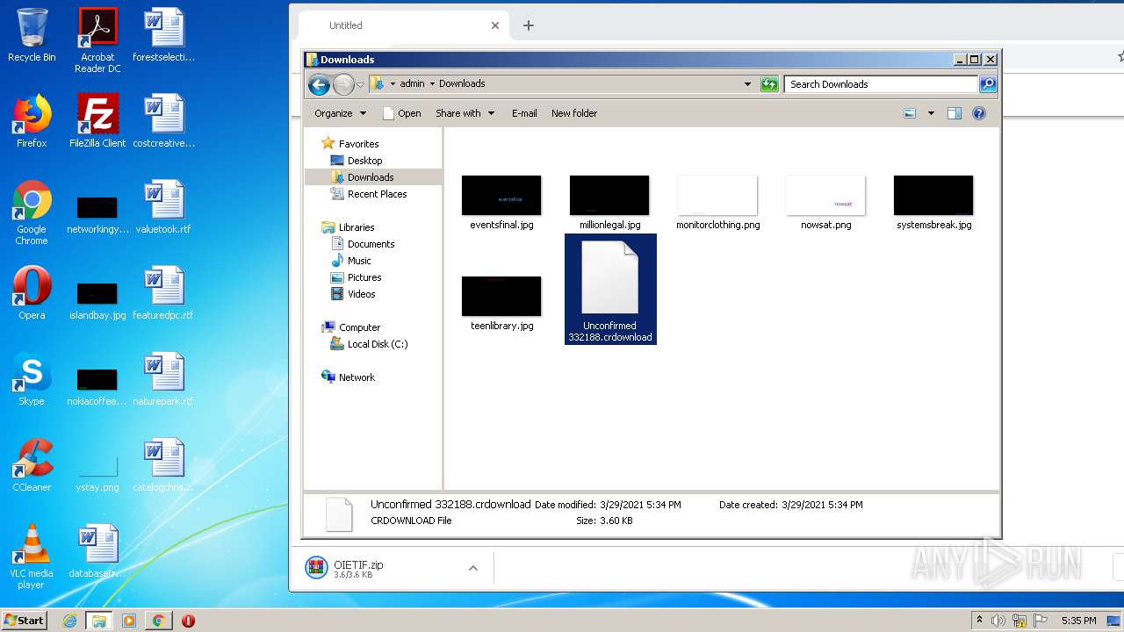Open volume control in system tray
Image resolution: width=1124 pixels, height=632 pixels.
point(998,621)
